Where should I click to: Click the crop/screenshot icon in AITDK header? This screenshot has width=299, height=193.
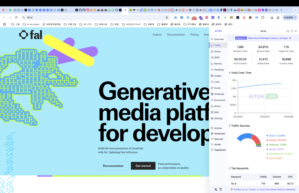pyautogui.click(x=288, y=31)
